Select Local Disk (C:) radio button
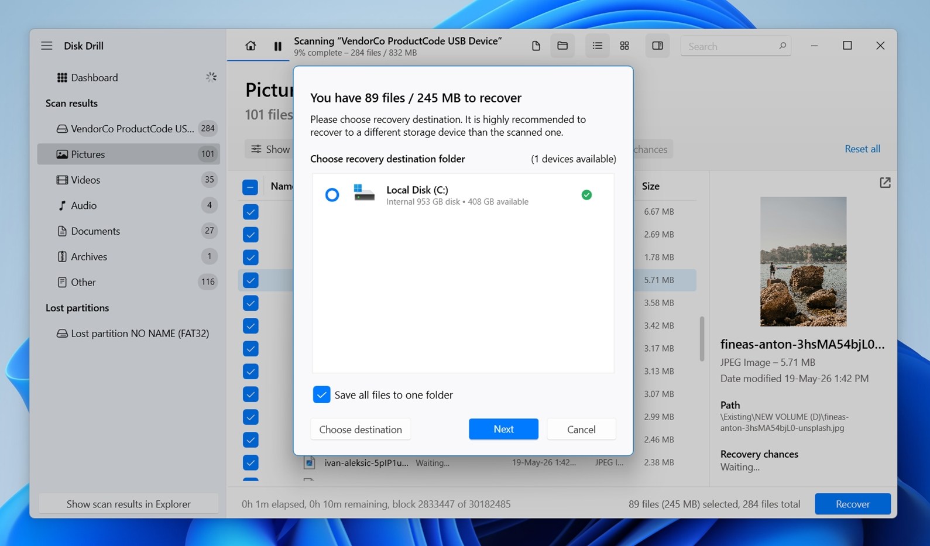 click(332, 195)
